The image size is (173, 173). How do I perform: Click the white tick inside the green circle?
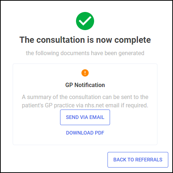[x=85, y=21]
